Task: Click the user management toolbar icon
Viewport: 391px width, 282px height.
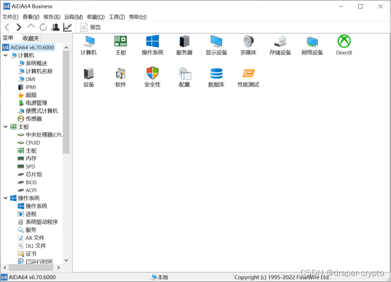Action: click(x=55, y=27)
